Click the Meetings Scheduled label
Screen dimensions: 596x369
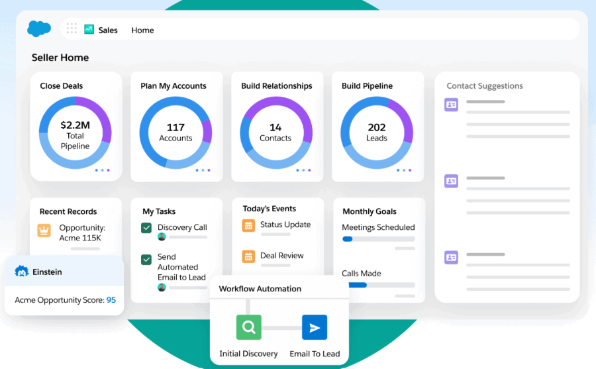[378, 227]
